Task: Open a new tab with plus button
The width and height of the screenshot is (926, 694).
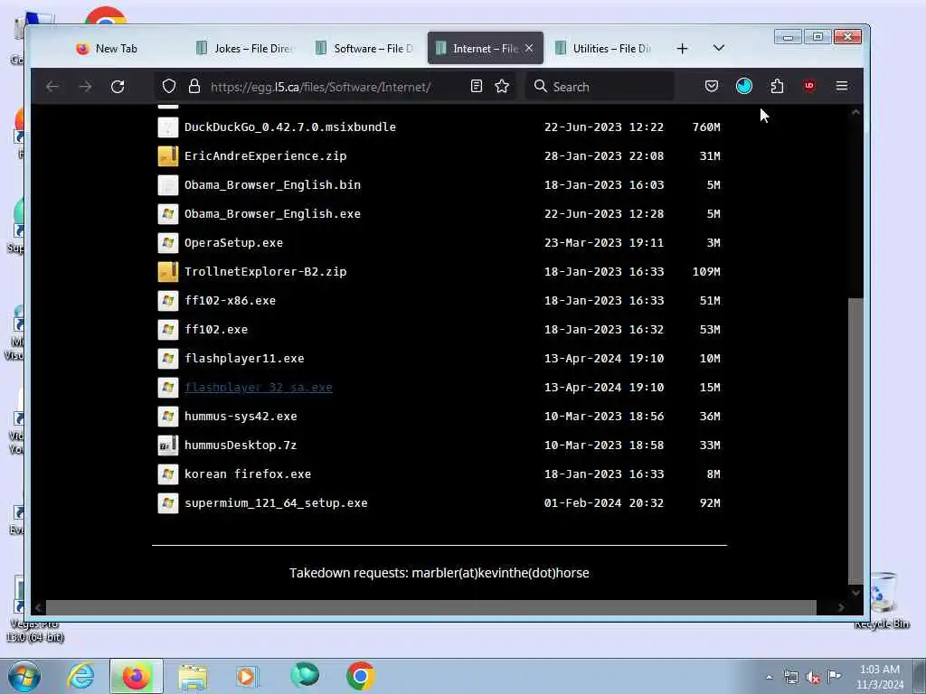Action: tap(682, 49)
